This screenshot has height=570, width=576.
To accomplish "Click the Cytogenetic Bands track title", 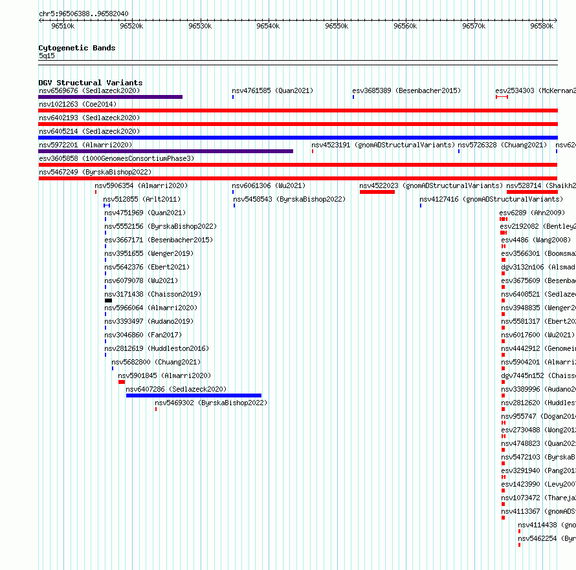I will [x=77, y=48].
